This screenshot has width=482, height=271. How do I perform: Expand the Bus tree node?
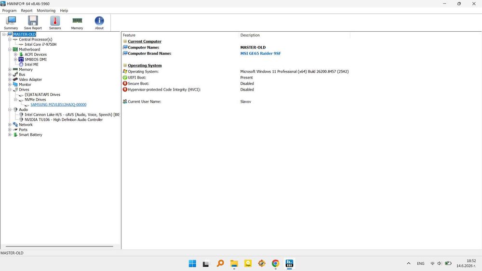coord(10,75)
